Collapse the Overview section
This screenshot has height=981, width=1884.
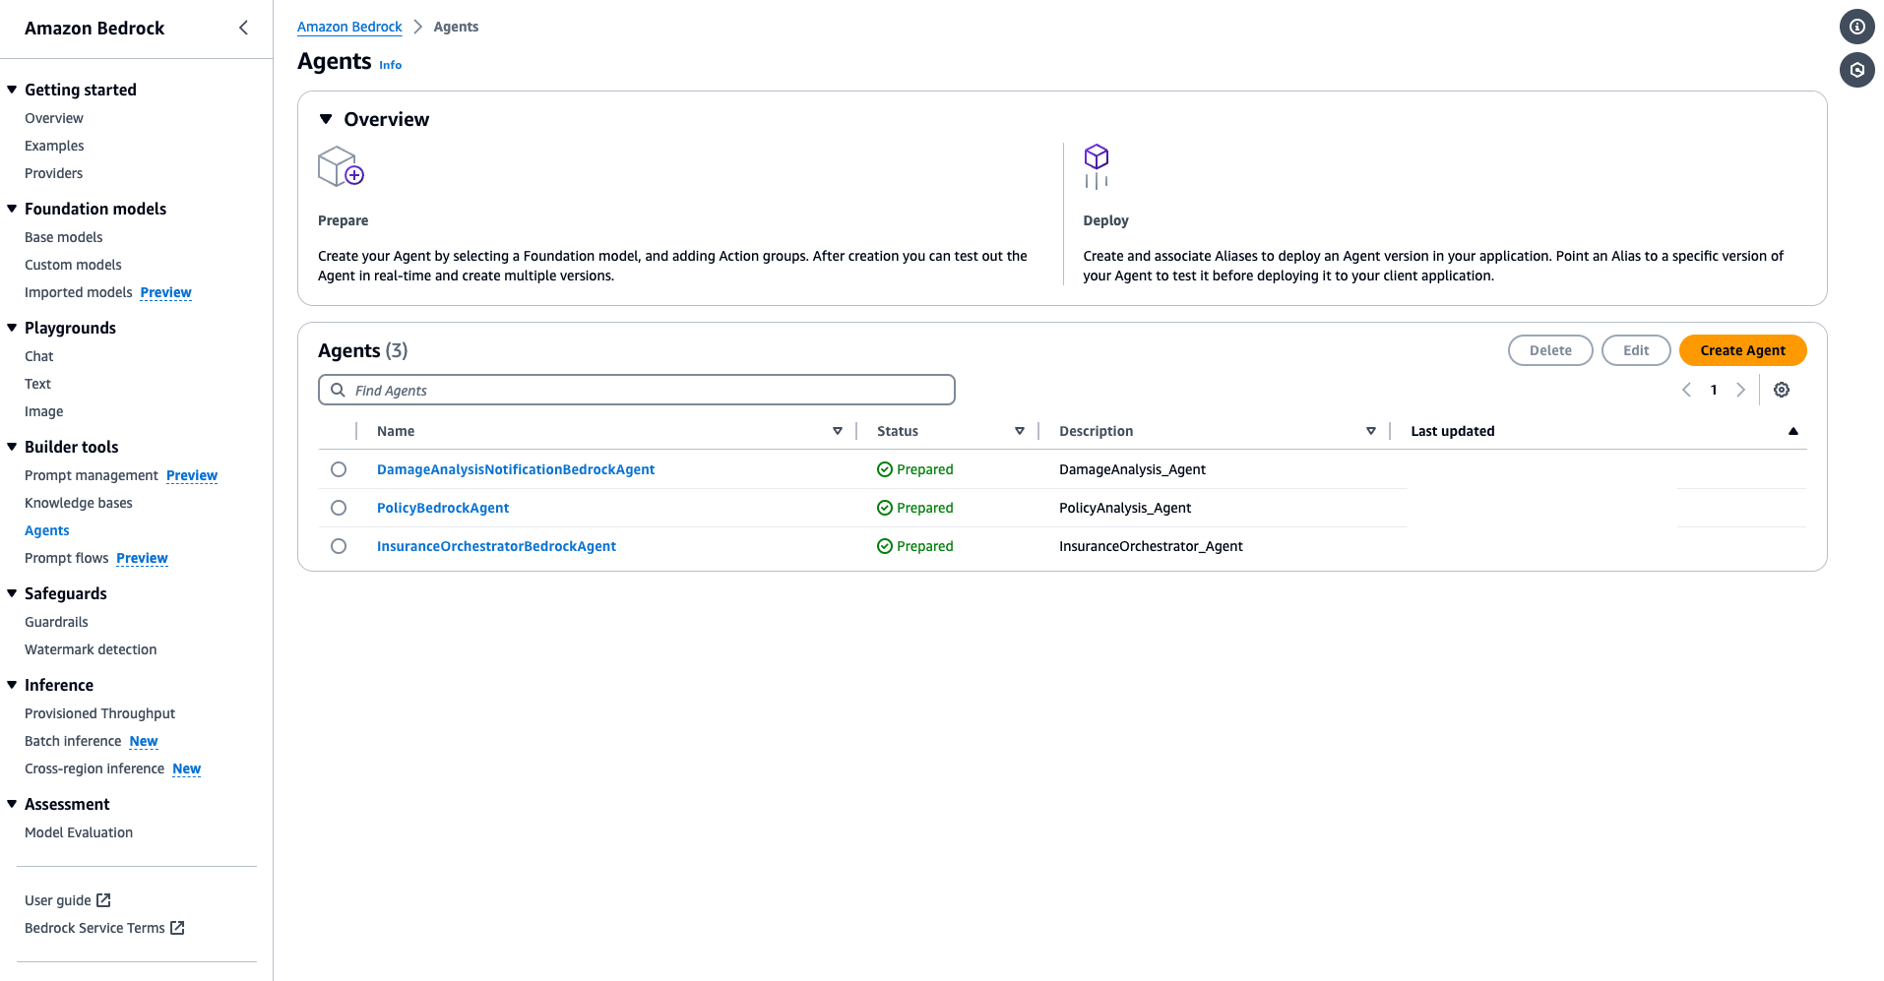(x=326, y=119)
